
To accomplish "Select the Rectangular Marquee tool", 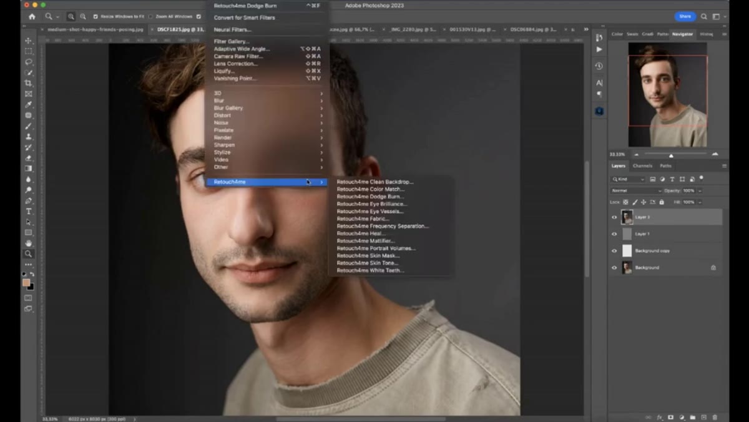I will (x=29, y=51).
